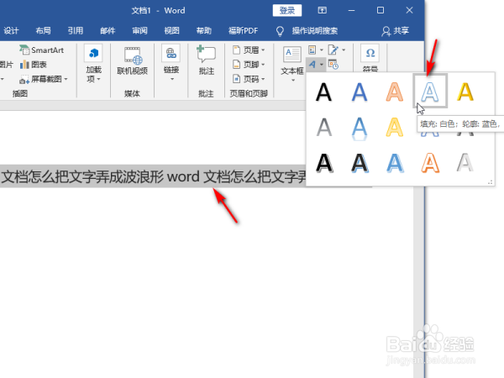Choose light gray WordArt in bottom row
Screen dimensions: 504x378
click(x=465, y=163)
